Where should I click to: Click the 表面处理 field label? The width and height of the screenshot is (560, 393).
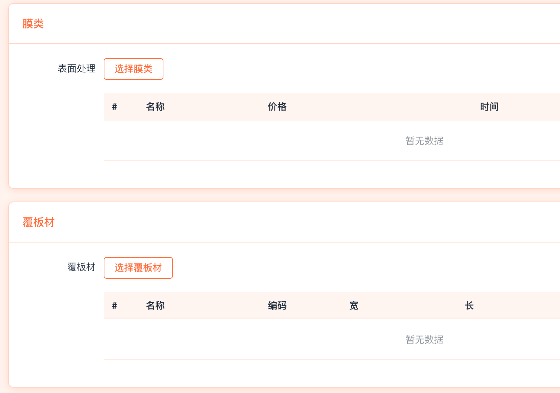pos(77,69)
